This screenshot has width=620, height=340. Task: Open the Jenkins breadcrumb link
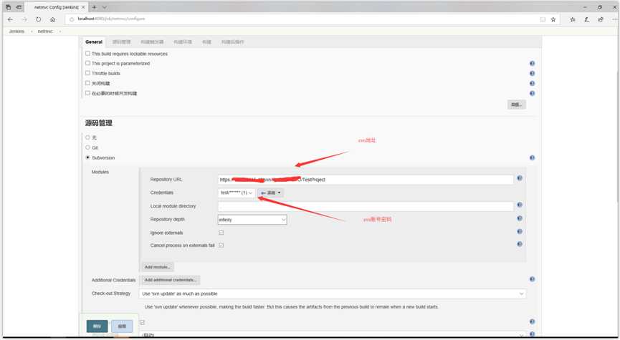click(16, 31)
